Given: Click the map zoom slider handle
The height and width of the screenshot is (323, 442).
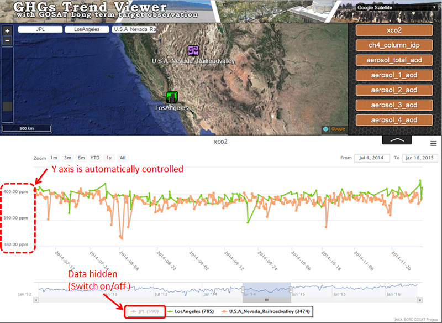Looking at the screenshot, I should 7,106.
